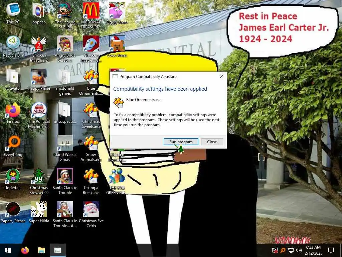Select the Piggly Xmas shortcut
Image resolution: width=342 pixels, height=257 pixels.
pyautogui.click(x=117, y=13)
